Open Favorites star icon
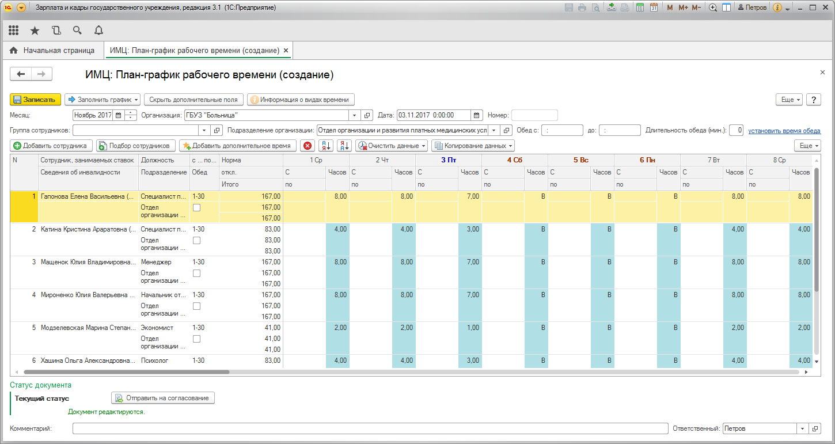The height and width of the screenshot is (444, 835). click(x=35, y=31)
